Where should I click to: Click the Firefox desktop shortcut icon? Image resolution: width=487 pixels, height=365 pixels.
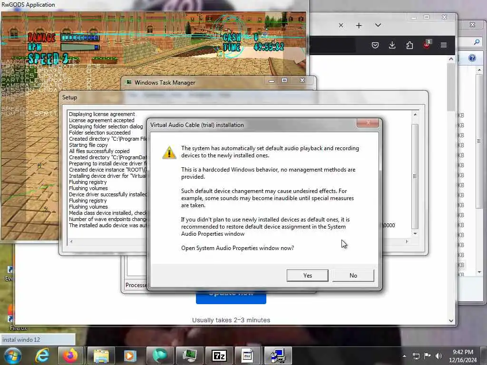10,316
